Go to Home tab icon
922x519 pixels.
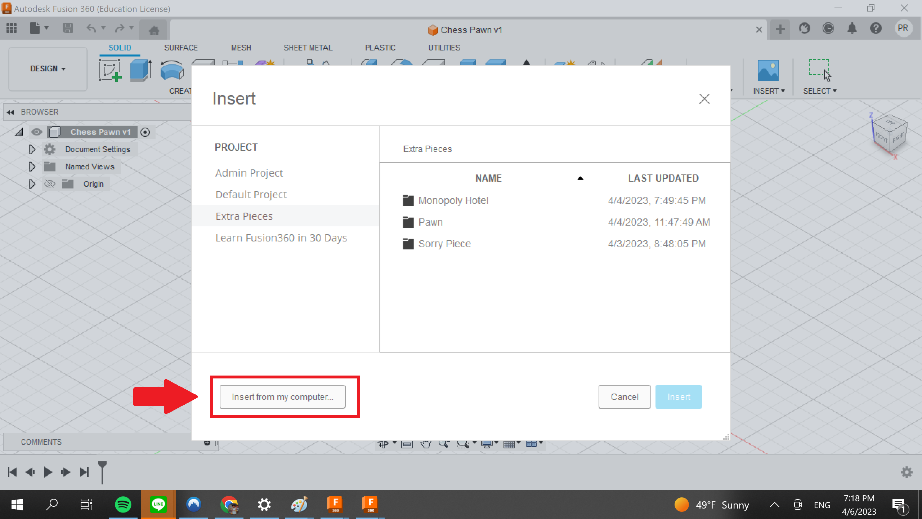[154, 30]
